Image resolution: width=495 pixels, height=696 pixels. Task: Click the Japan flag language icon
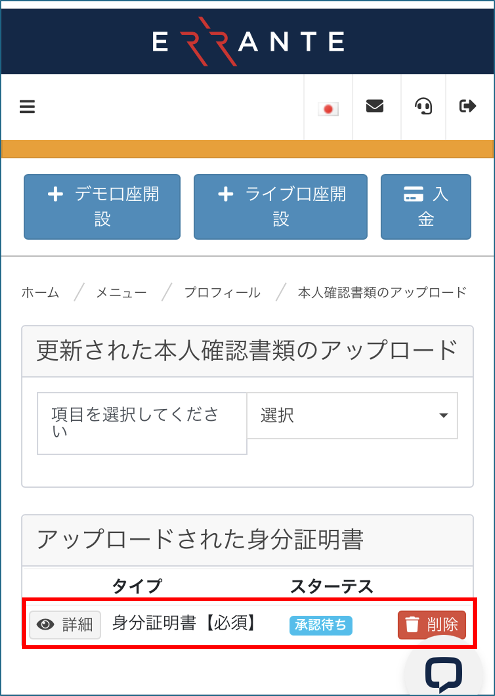click(328, 109)
